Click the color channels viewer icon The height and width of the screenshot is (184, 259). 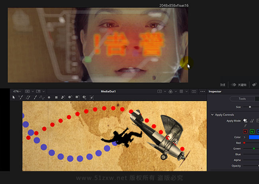[171, 92]
